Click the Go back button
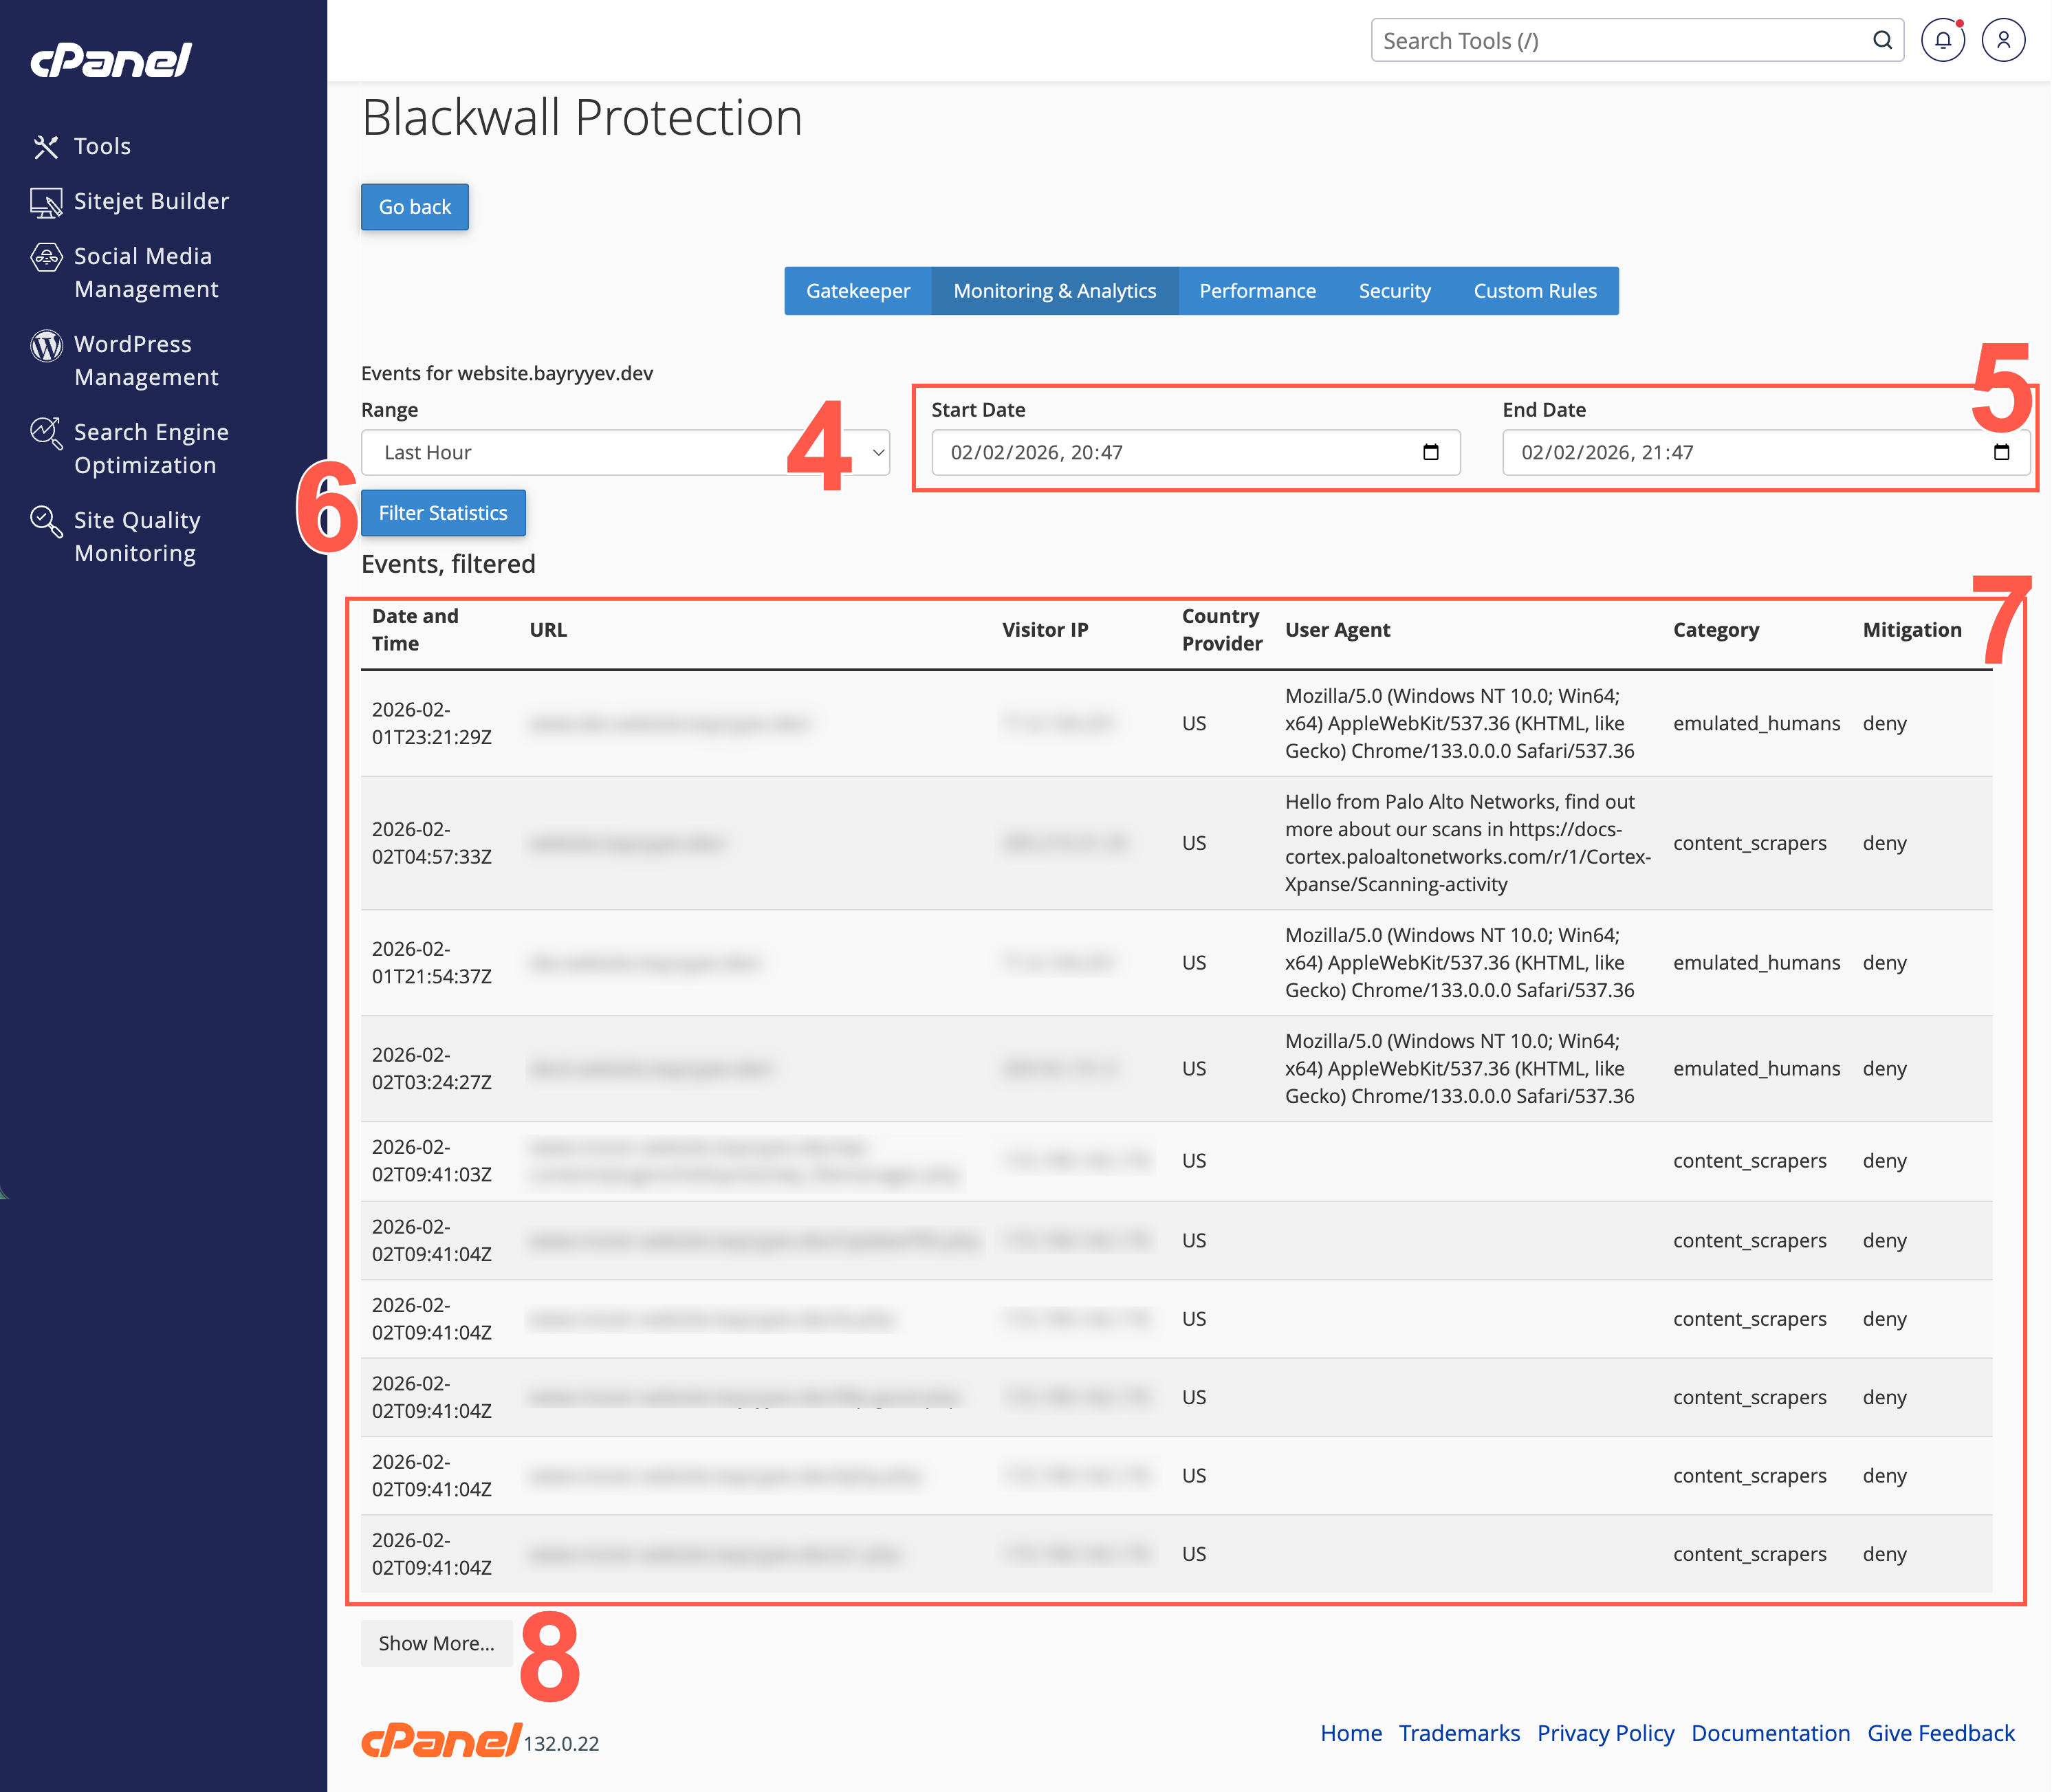 [x=415, y=207]
